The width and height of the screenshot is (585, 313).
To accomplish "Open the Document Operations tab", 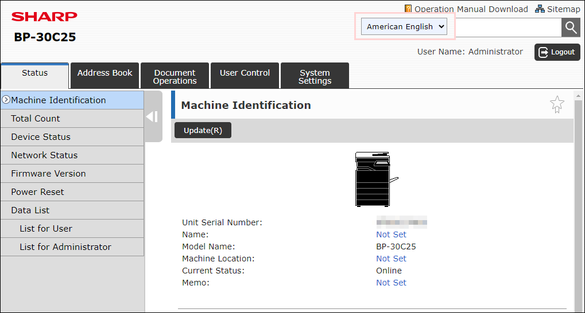I will point(175,75).
